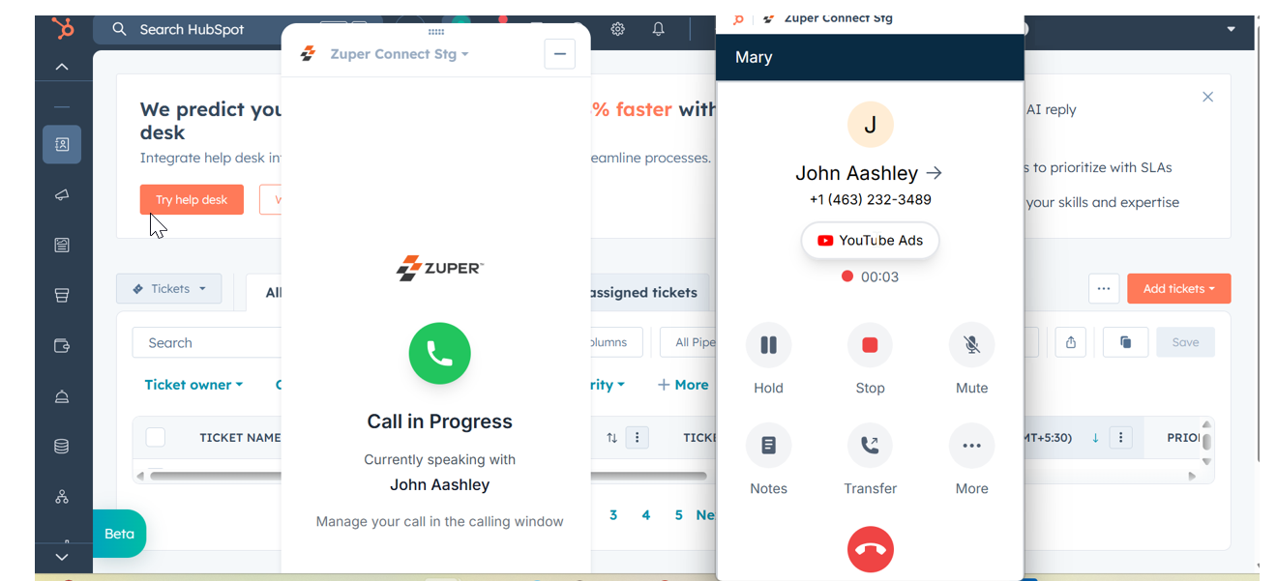Image resolution: width=1277 pixels, height=581 pixels.
Task: Open notifications bell
Action: [658, 29]
